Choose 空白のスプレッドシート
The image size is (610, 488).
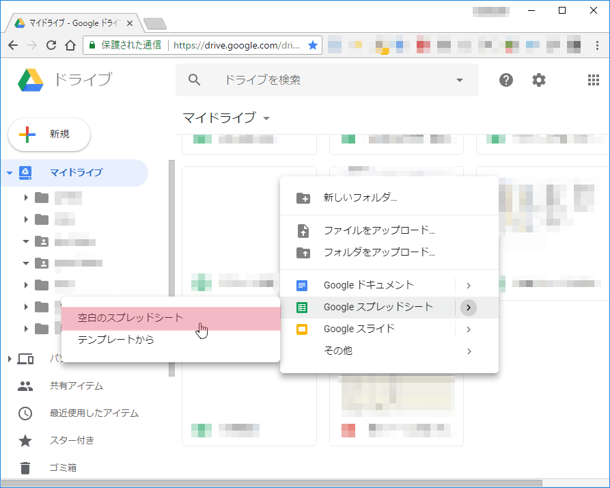click(x=171, y=318)
